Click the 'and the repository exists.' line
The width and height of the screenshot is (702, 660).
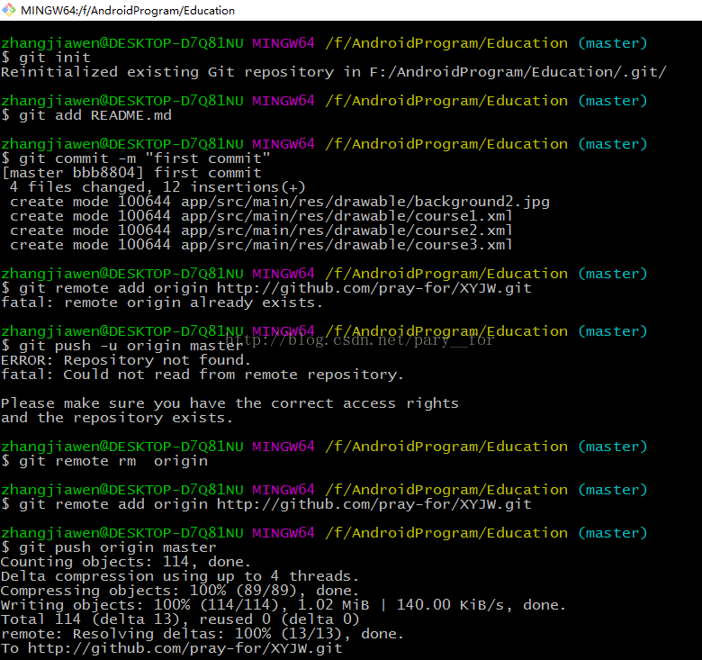[117, 418]
